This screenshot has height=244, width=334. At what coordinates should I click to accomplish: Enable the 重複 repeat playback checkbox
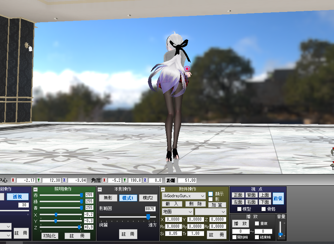pos(257,224)
